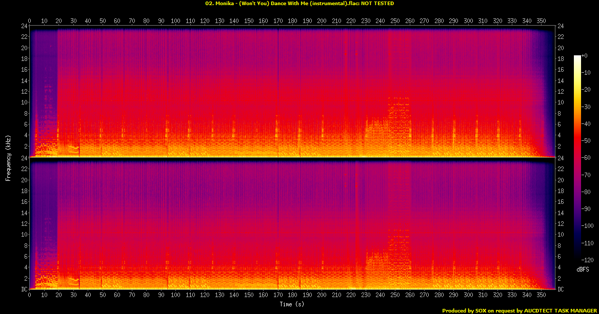Click the '-60' color scale label
Screen dimensions: 599x314
pos(586,158)
